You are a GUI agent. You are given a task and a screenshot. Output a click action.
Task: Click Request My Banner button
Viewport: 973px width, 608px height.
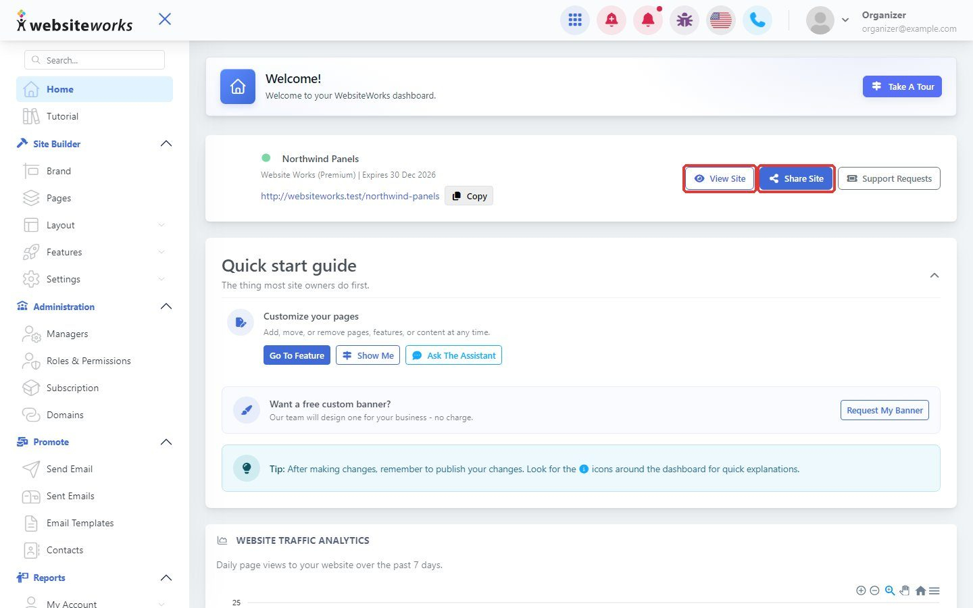[884, 410]
